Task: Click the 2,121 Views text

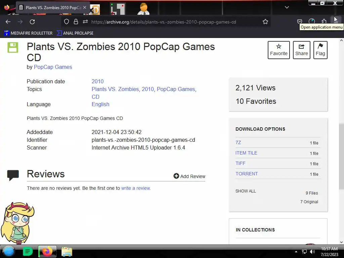Action: pos(255,88)
